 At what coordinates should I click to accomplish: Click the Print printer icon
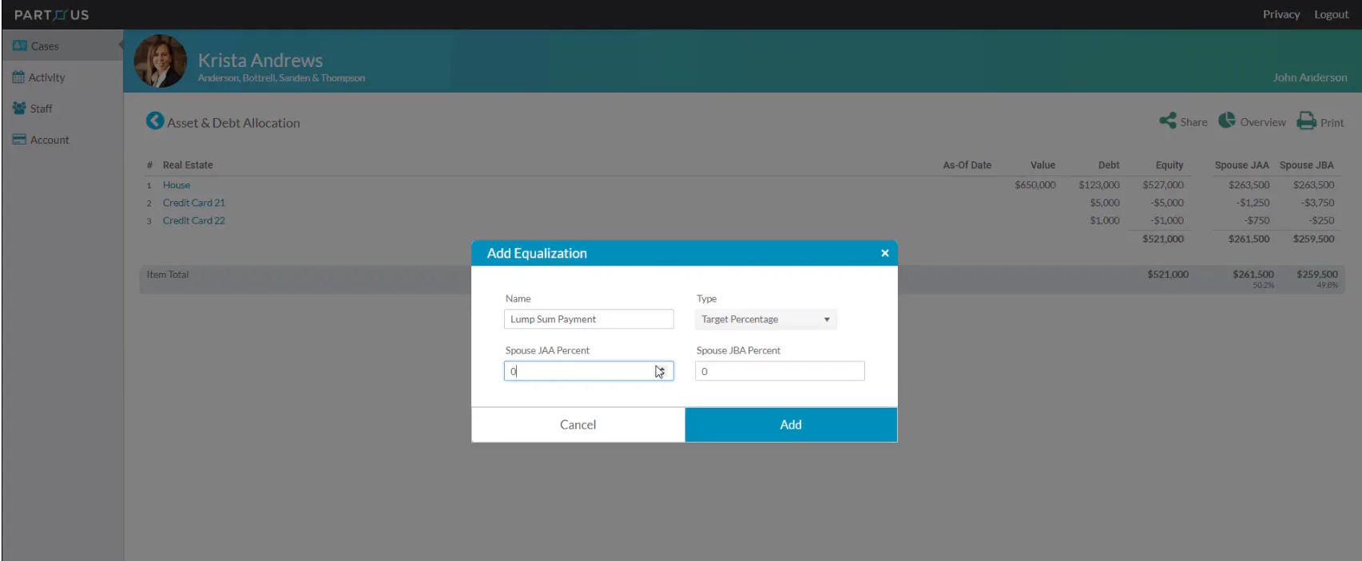pyautogui.click(x=1307, y=121)
